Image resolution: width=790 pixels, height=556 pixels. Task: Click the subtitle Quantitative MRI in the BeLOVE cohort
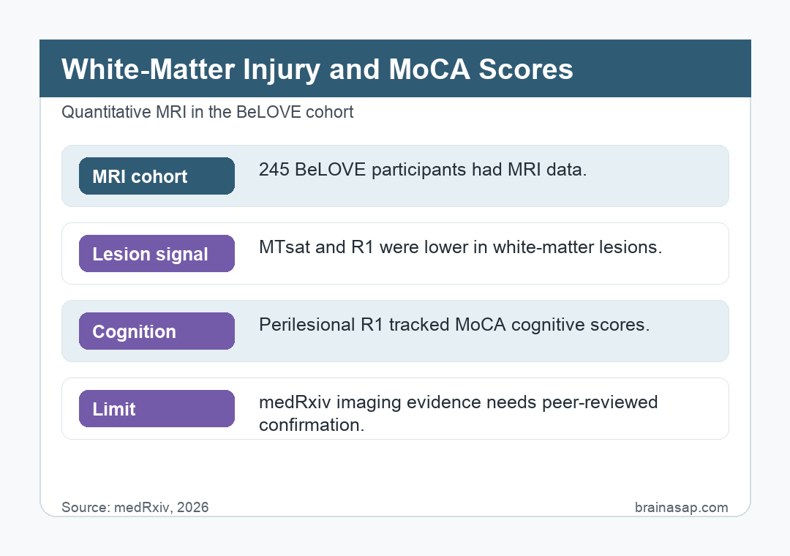tap(207, 112)
